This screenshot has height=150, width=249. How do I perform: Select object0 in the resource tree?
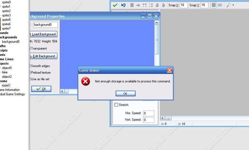pyautogui.click(x=7, y=68)
